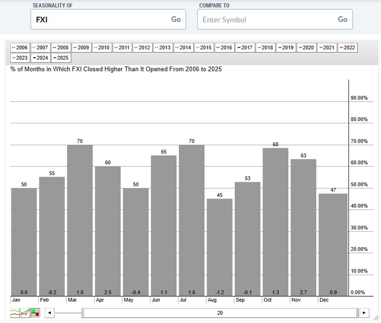Click the October 68% bar
The width and height of the screenshot is (381, 323).
[x=275, y=220]
